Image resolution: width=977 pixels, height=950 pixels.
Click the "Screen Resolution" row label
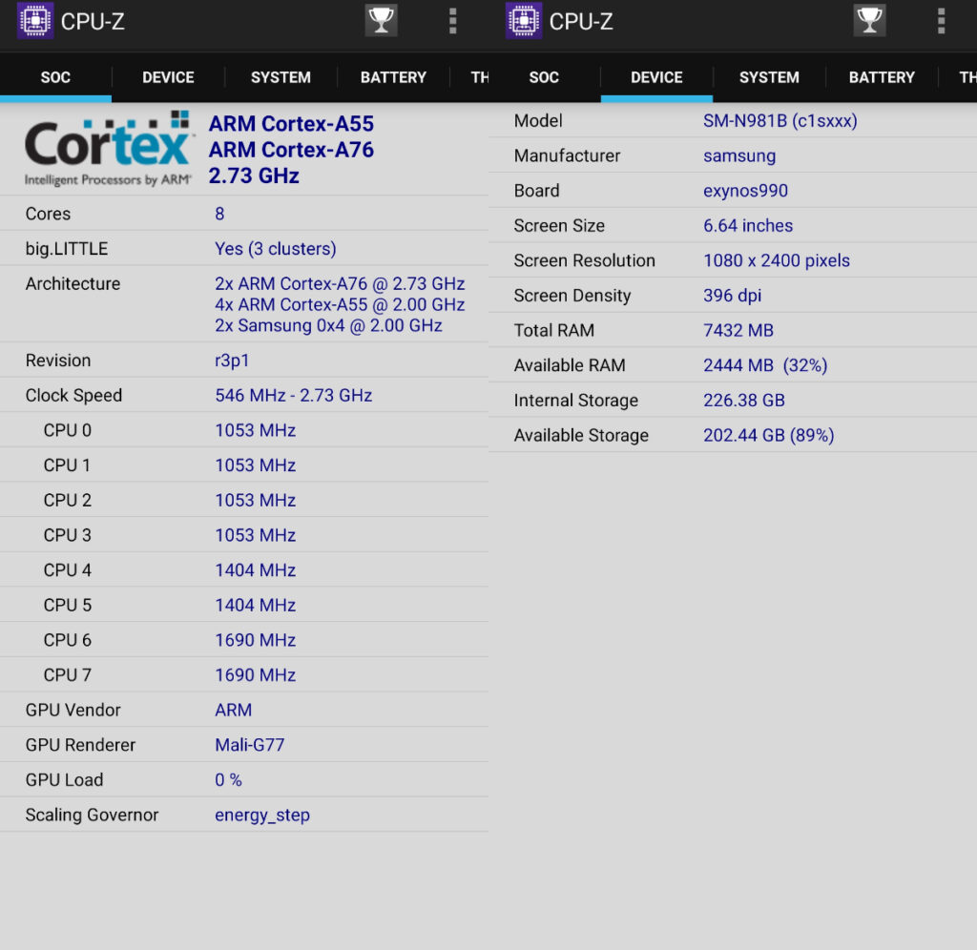[585, 260]
